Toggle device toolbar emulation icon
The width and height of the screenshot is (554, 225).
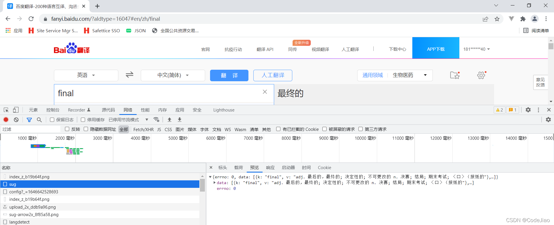coord(16,110)
